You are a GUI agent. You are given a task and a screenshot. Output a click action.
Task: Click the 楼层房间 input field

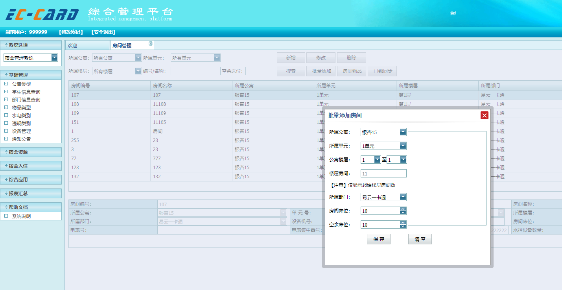(x=383, y=174)
